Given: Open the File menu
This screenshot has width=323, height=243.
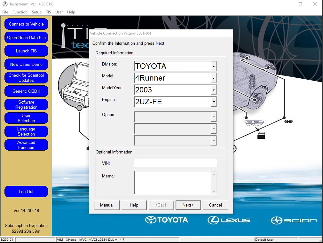Looking at the screenshot, I should click(5, 12).
